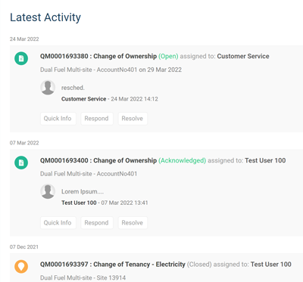Viewport: 303px width, 282px height.
Task: Open Quick Info for QM0001693400
Action: pyautogui.click(x=58, y=223)
